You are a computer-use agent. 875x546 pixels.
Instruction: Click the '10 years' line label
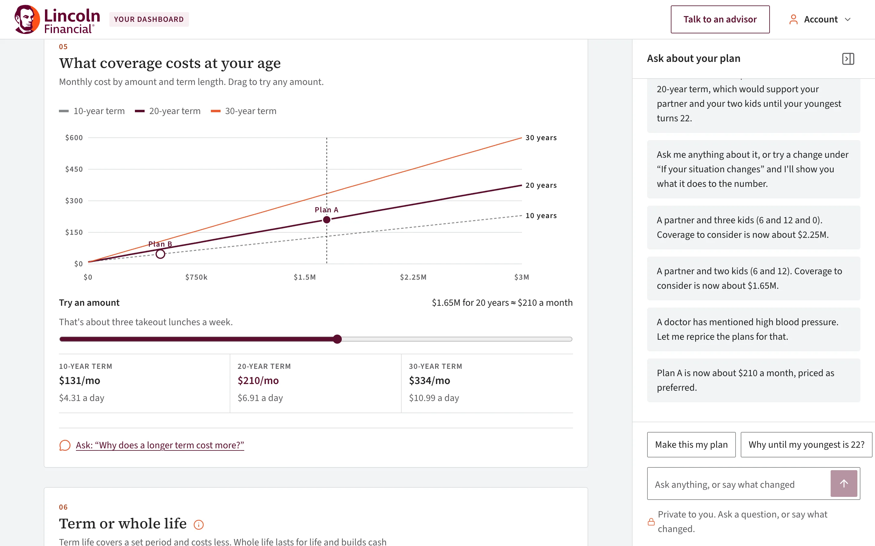(541, 216)
